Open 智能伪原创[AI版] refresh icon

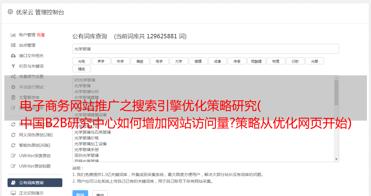click(13, 145)
